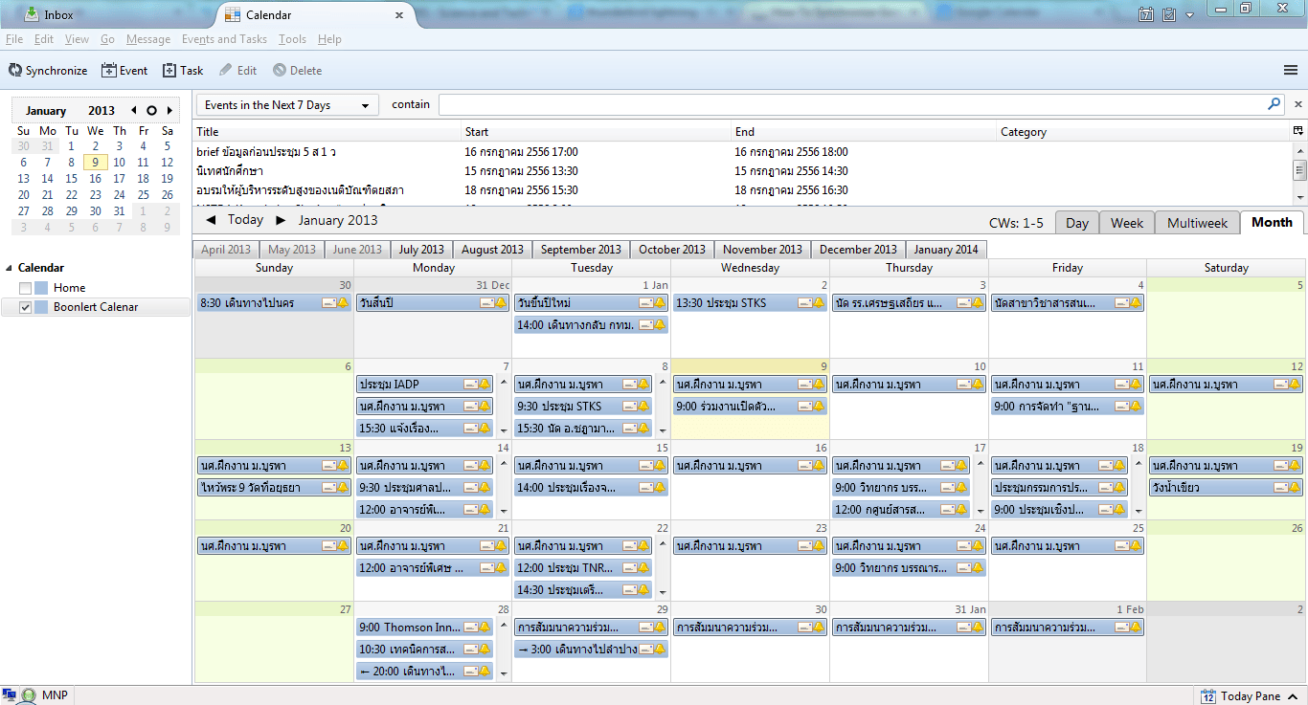Go to next month arrow beside Today
The image size is (1308, 705).
coord(281,220)
